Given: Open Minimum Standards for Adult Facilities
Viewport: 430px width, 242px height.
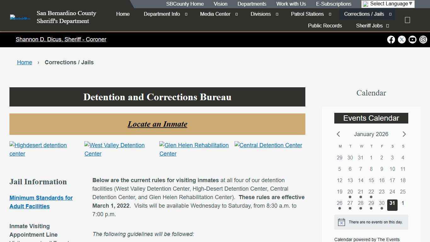Looking at the screenshot, I should [41, 202].
